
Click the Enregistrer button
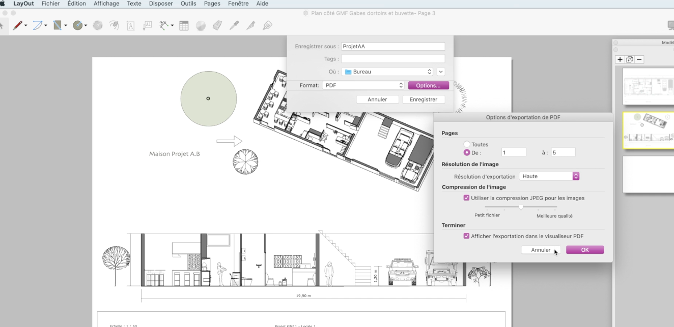424,100
